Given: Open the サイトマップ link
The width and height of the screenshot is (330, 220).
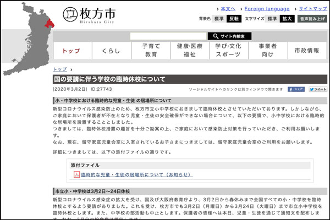Looking at the screenshot, I should coord(312,9).
